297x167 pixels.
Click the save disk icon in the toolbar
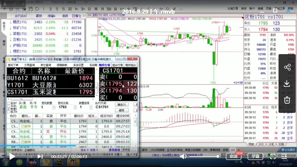(x=31, y=9)
